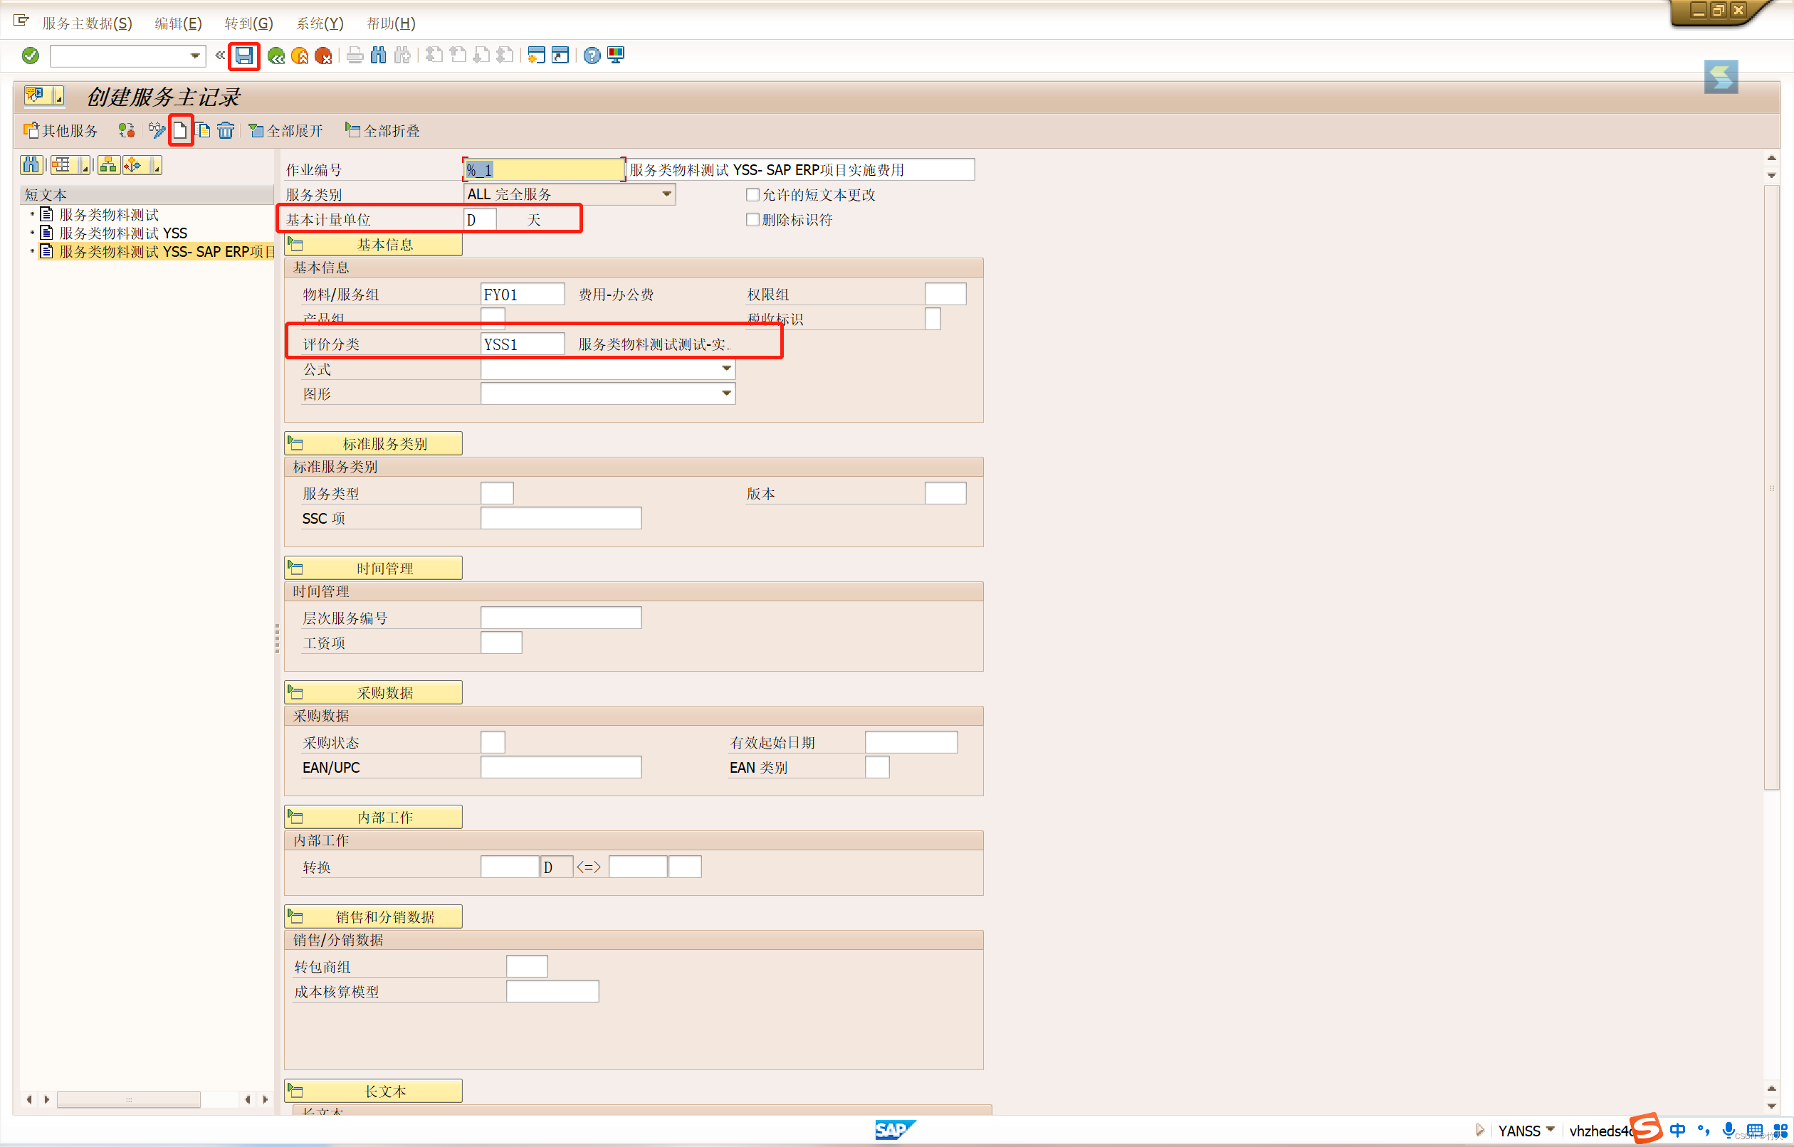
Task: Collapse the 基本信息 section header
Action: [372, 245]
